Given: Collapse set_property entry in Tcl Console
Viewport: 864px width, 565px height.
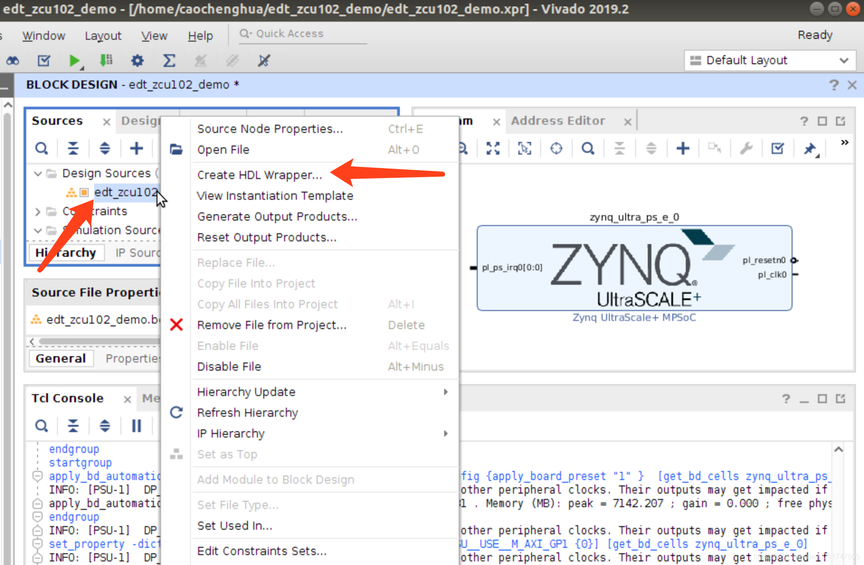Looking at the screenshot, I should (38, 544).
